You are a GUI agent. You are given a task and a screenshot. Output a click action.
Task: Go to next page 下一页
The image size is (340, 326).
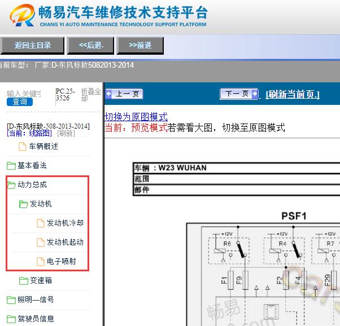[x=239, y=94]
